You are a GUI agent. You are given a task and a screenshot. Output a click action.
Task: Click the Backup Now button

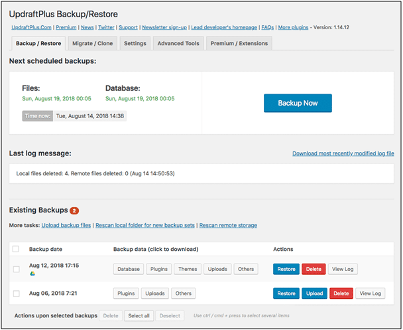click(298, 103)
